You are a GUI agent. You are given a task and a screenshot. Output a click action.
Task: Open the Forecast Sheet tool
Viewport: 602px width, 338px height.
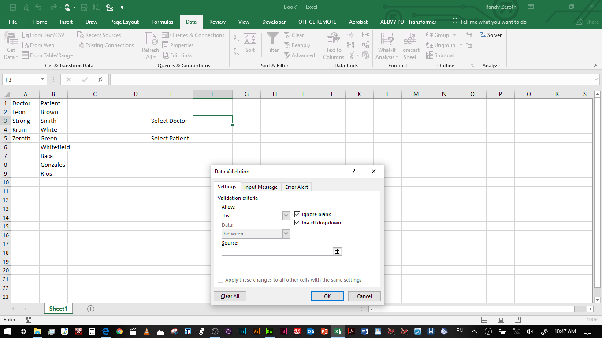coord(410,45)
